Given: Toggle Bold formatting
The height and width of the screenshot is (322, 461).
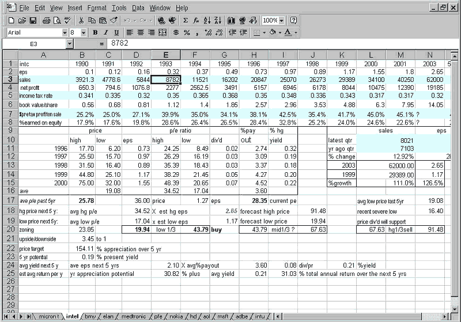Looking at the screenshot, I should pos(96,33).
